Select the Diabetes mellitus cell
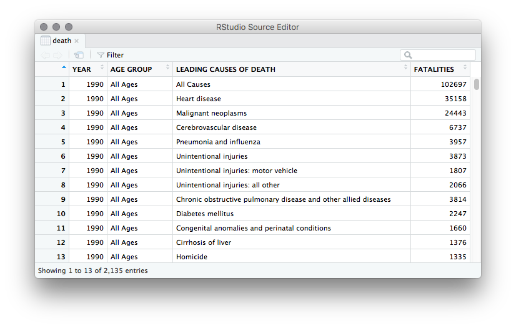The height and width of the screenshot is (328, 516). [x=205, y=214]
